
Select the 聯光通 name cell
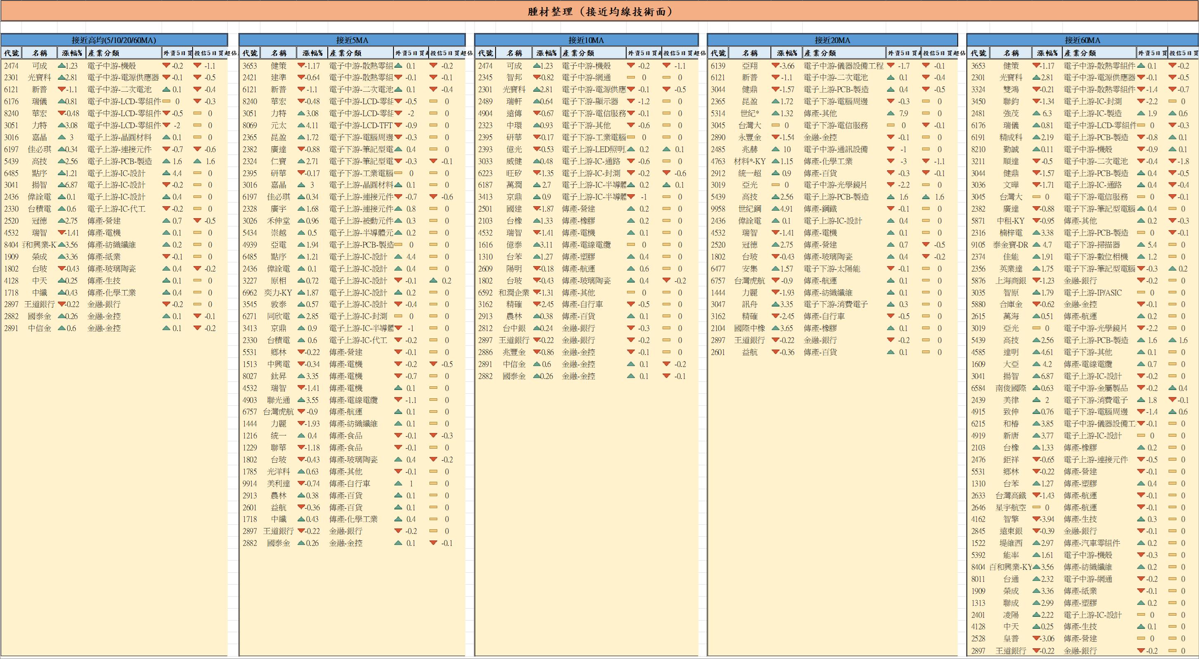coord(278,400)
